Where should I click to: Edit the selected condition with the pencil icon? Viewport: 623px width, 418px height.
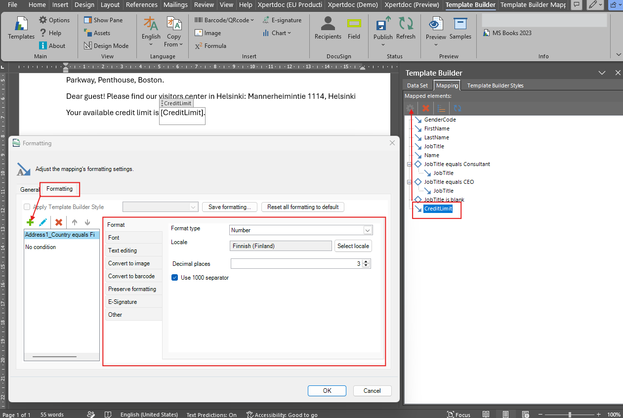(43, 222)
